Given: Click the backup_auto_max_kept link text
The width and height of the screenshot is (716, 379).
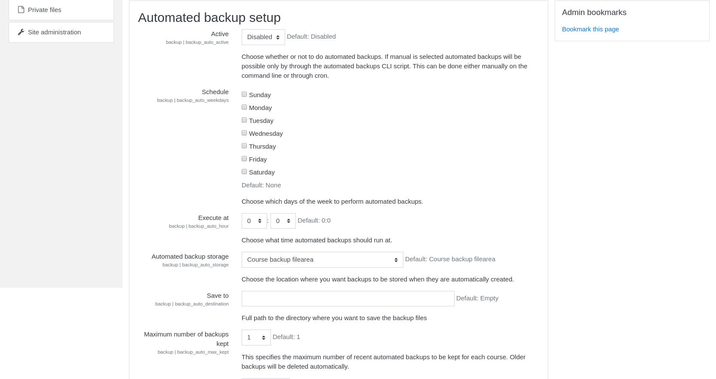Looking at the screenshot, I should 203,351.
